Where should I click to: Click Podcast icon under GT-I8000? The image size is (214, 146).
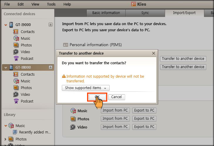point(16,101)
